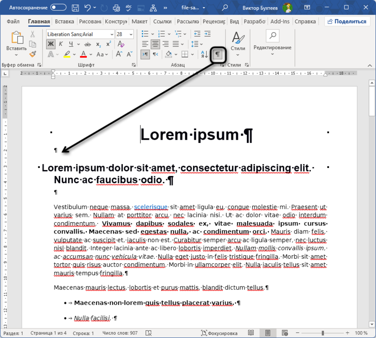376x338 pixels.
Task: Switch to Read Mode view
Action: pos(251,333)
